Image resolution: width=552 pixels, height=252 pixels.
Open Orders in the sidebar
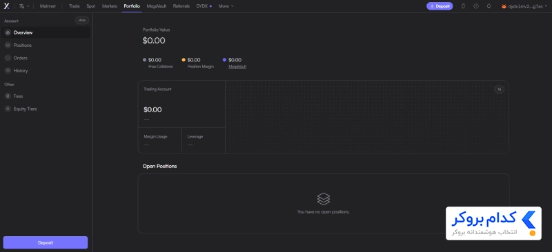[x=46, y=58]
